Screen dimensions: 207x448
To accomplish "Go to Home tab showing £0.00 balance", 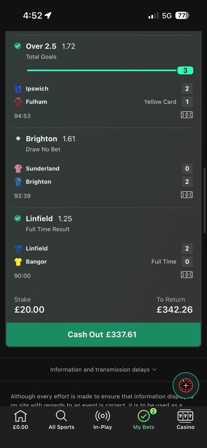I will (x=21, y=420).
